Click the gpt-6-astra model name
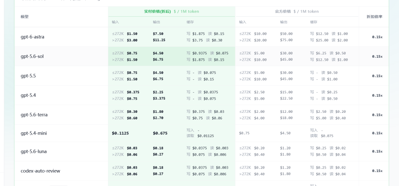Image resolution: width=399 pixels, height=186 pixels. [x=32, y=37]
